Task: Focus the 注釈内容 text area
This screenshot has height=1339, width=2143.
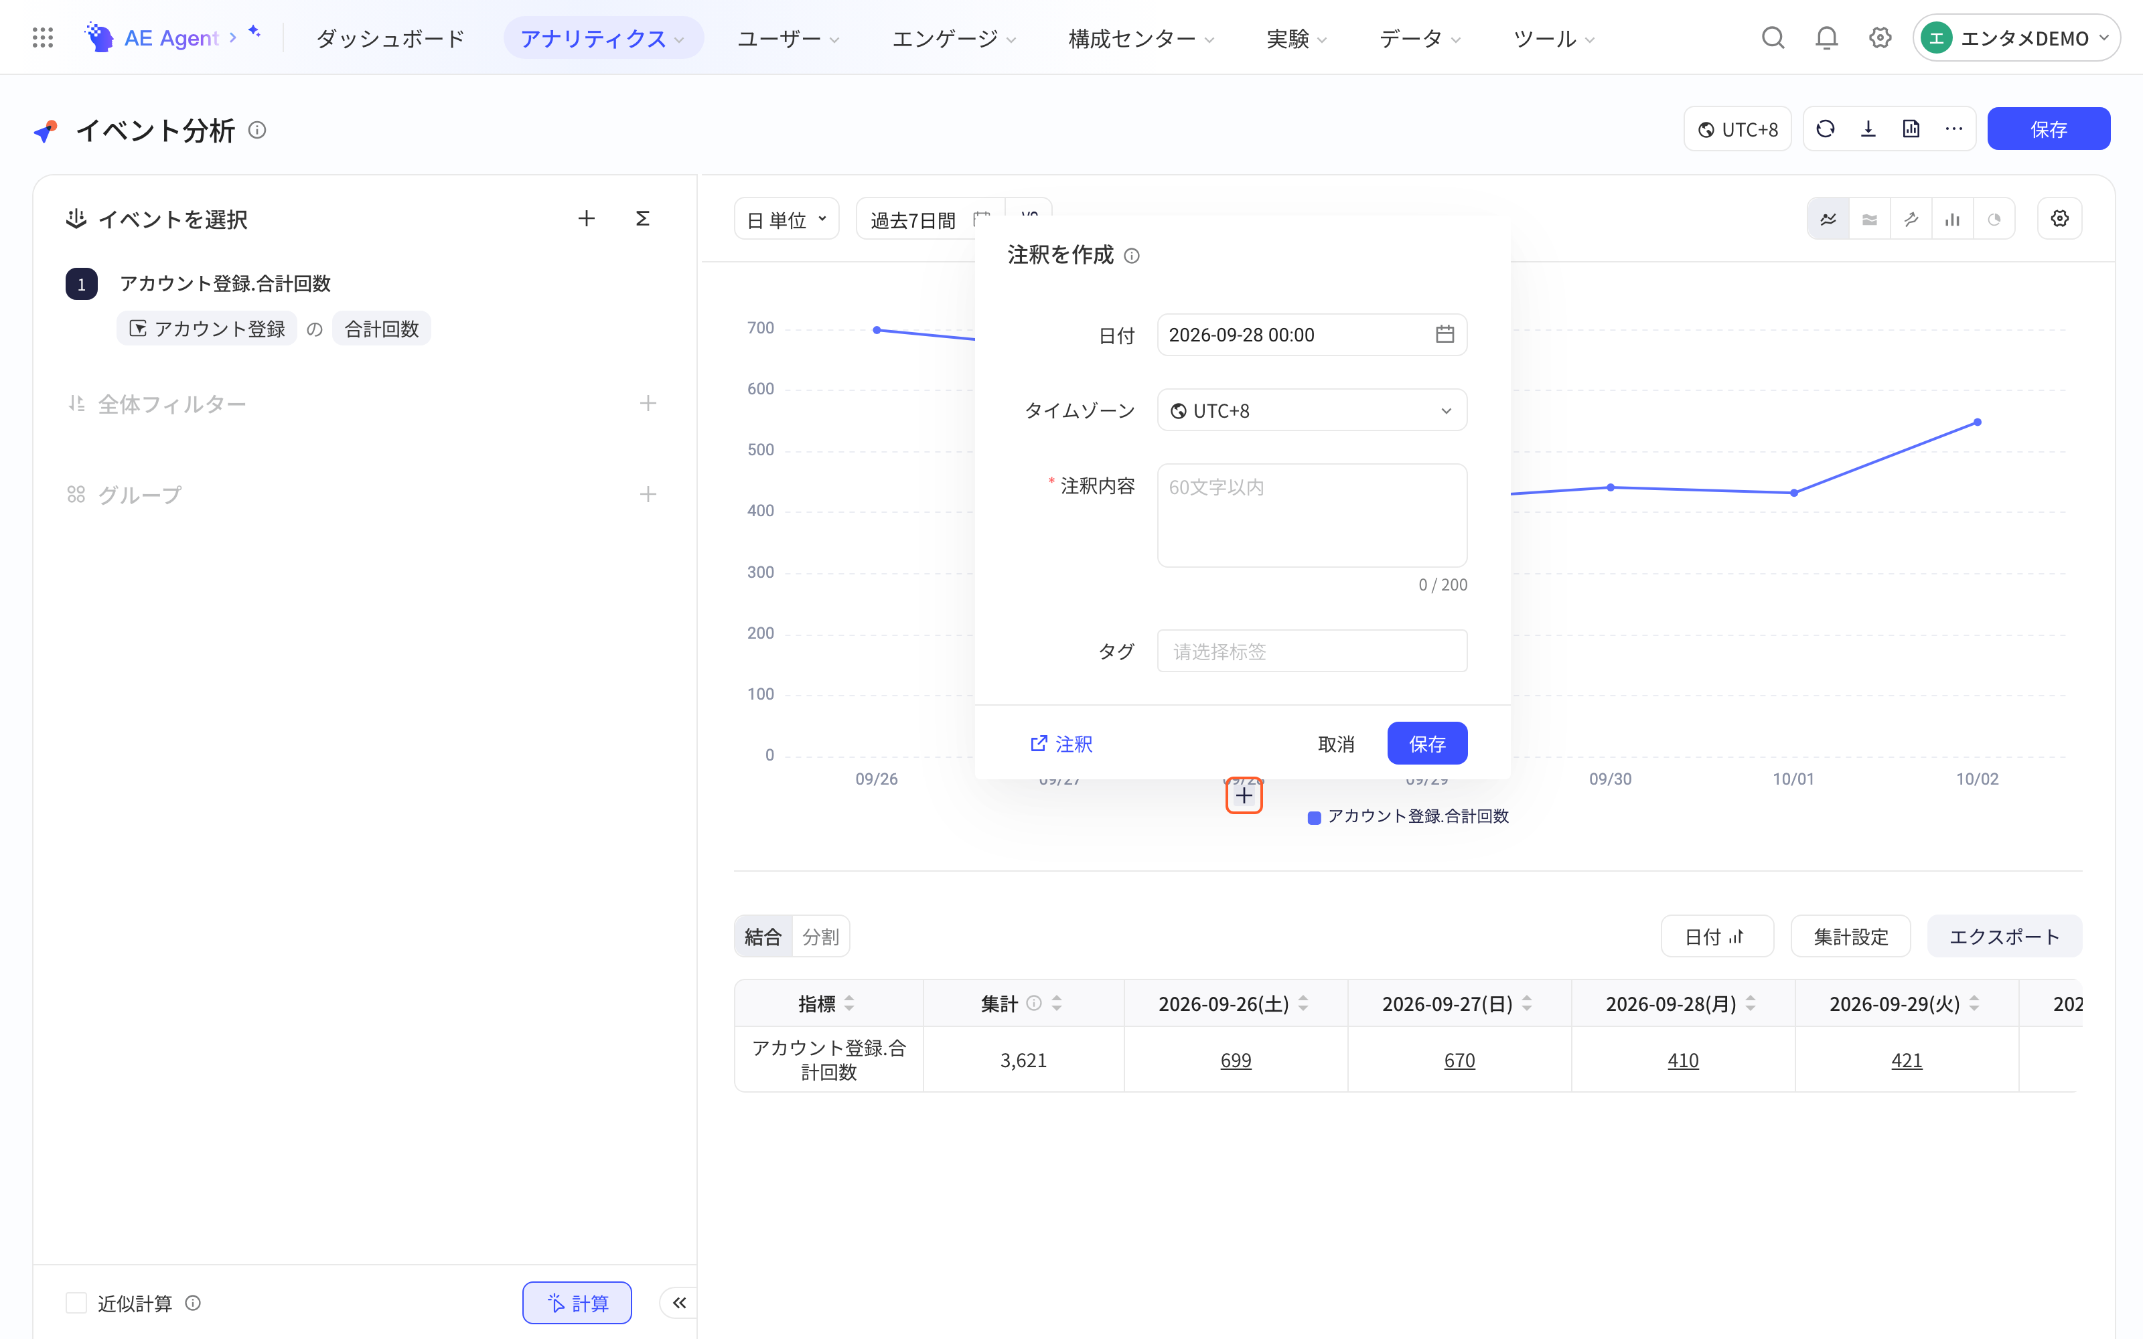Action: [x=1311, y=516]
